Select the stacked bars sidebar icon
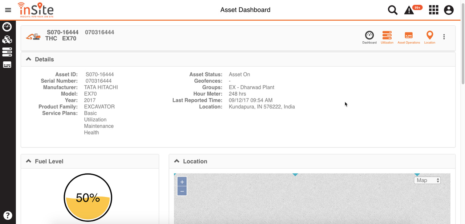 tap(7, 52)
